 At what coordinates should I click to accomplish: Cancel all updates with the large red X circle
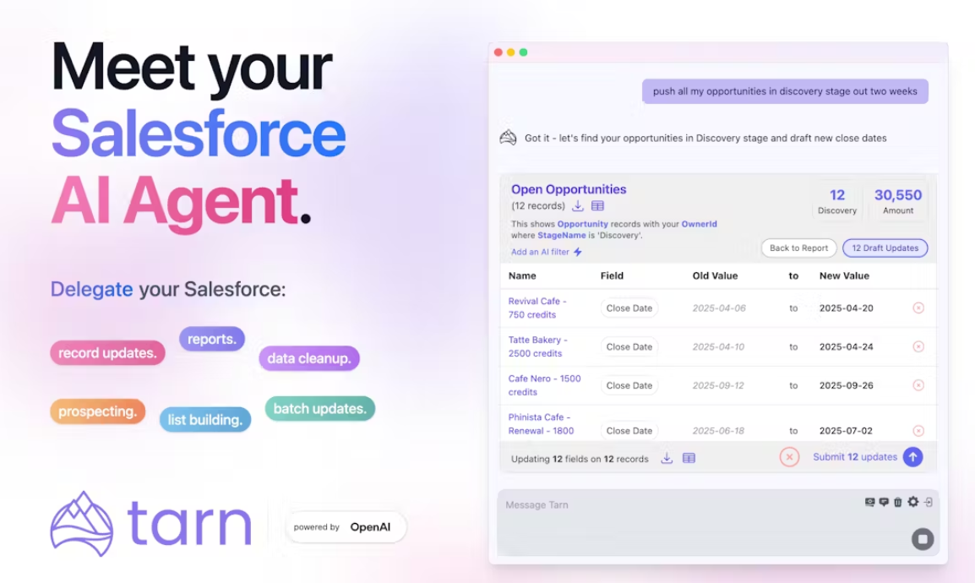tap(789, 457)
